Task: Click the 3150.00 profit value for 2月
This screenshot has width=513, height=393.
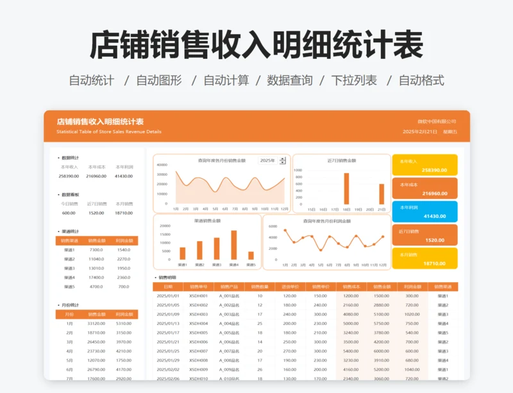Action: pyautogui.click(x=124, y=333)
